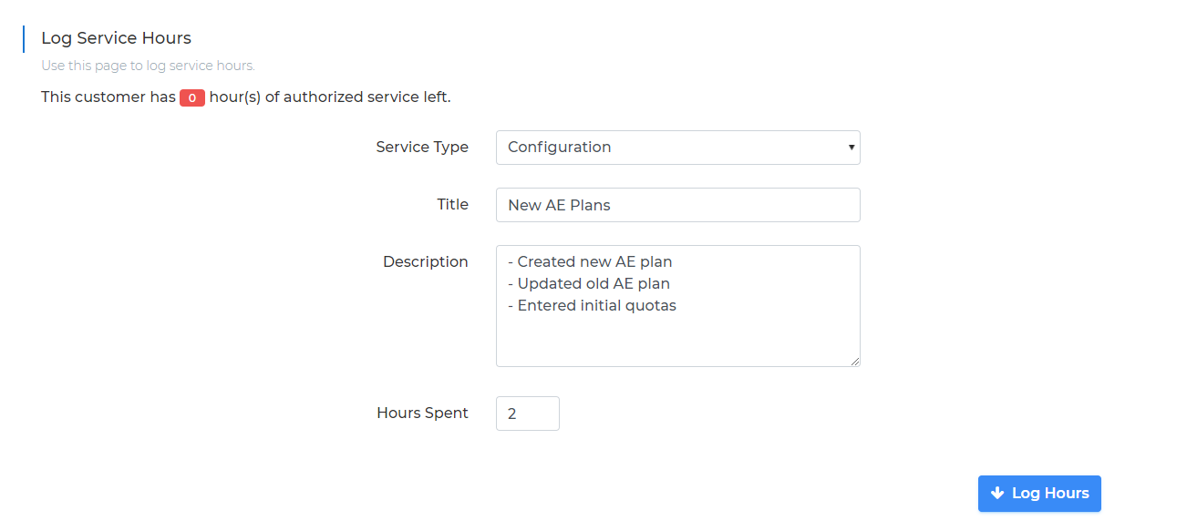This screenshot has height=531, width=1187.
Task: Click the Title field label
Action: pyautogui.click(x=453, y=204)
